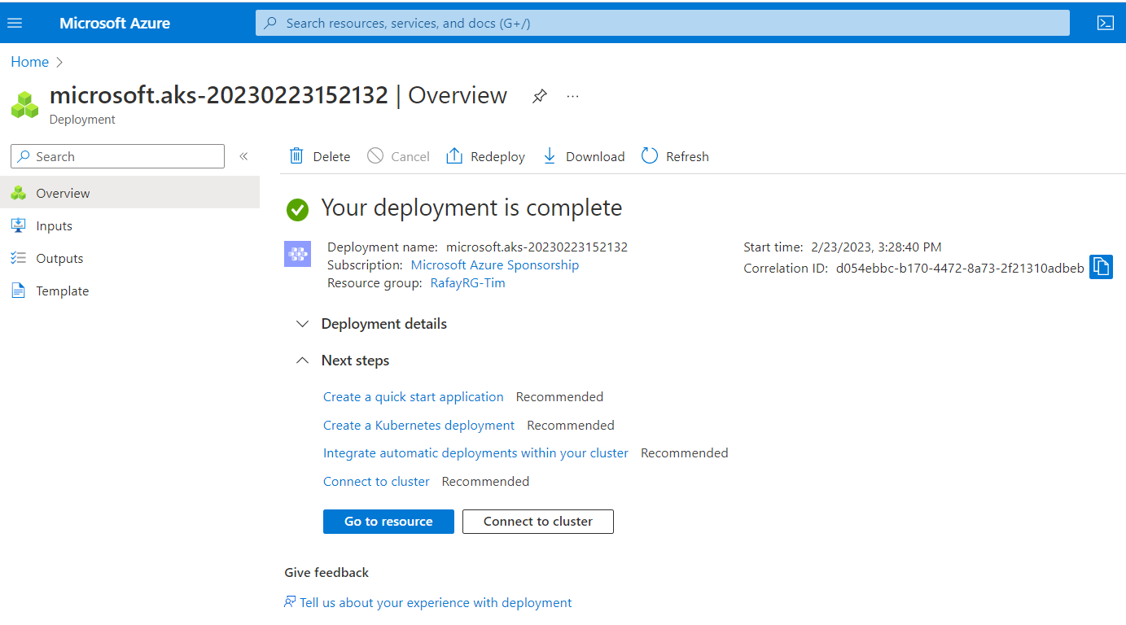Click the green deployment cubes icon
The width and height of the screenshot is (1126, 625).
pos(24,105)
